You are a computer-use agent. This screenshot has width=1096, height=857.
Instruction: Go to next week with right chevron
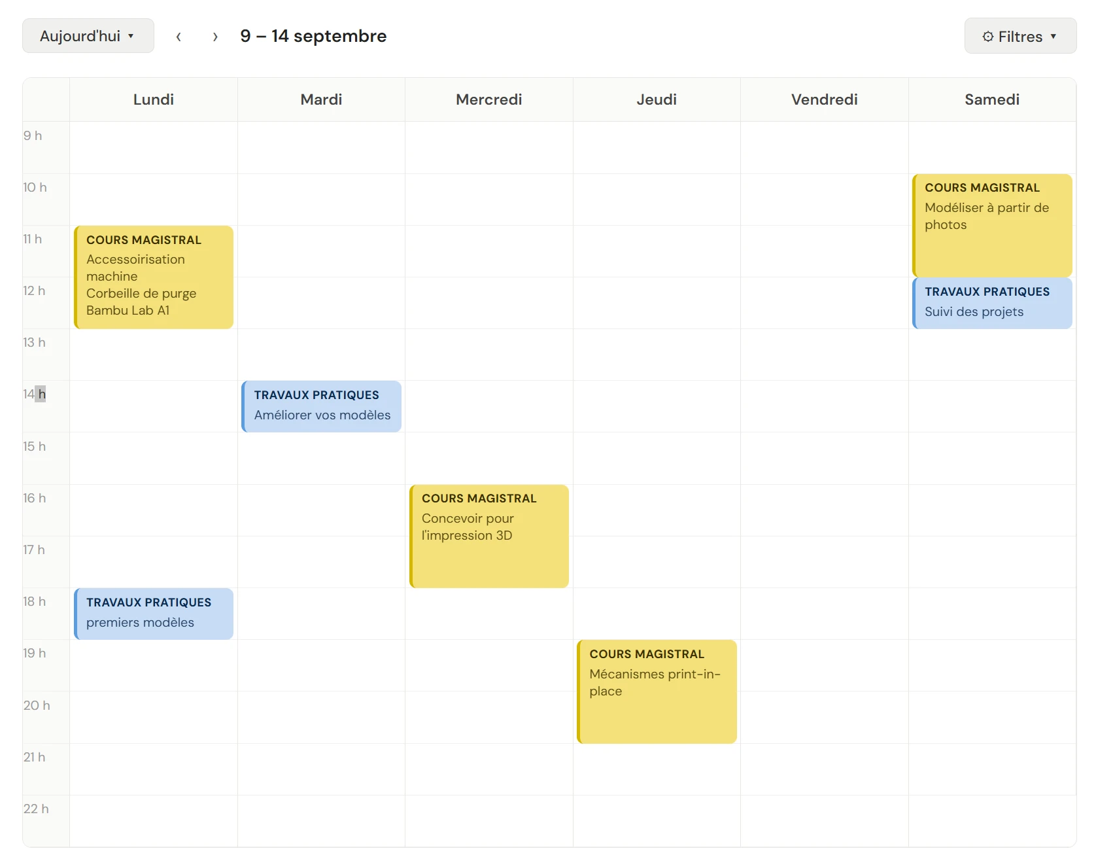pyautogui.click(x=215, y=36)
